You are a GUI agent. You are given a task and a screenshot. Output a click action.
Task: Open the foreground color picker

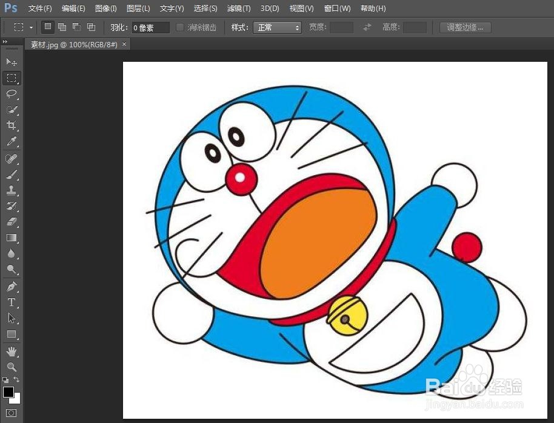pos(8,392)
